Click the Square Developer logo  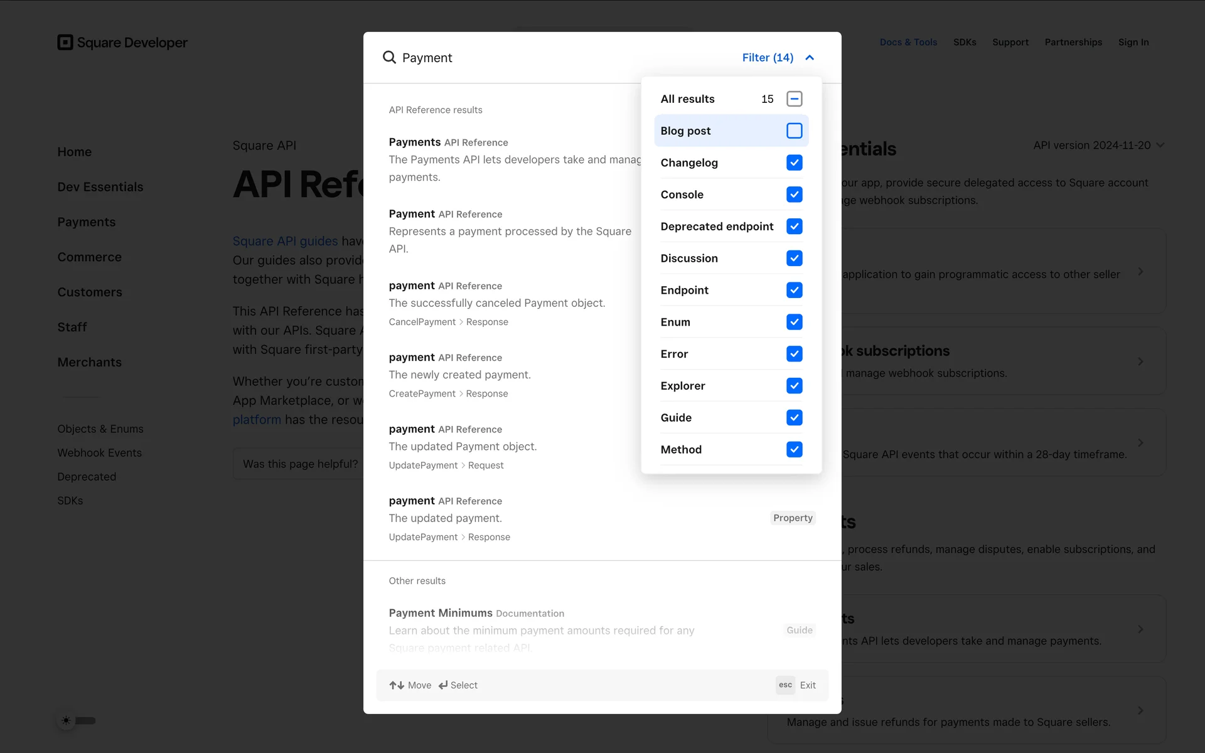point(122,43)
